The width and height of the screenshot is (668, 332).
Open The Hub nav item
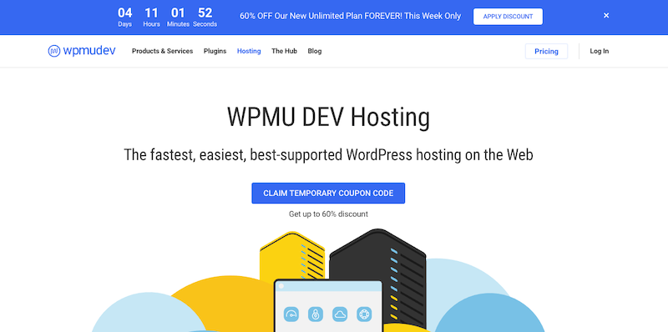pos(284,51)
